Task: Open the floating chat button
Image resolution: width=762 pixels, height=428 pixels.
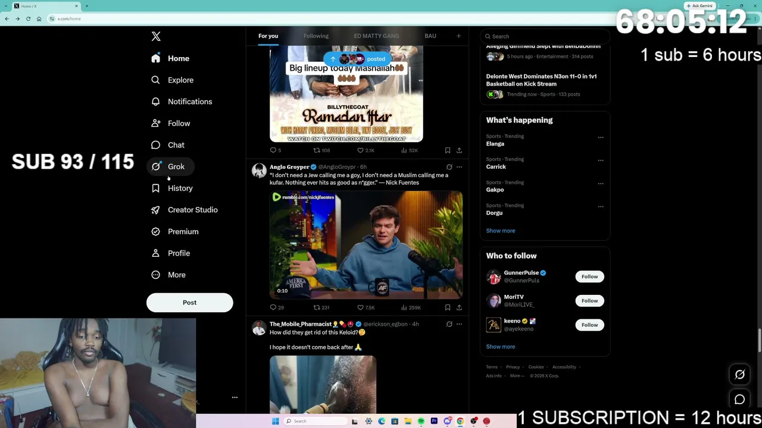Action: (739, 400)
